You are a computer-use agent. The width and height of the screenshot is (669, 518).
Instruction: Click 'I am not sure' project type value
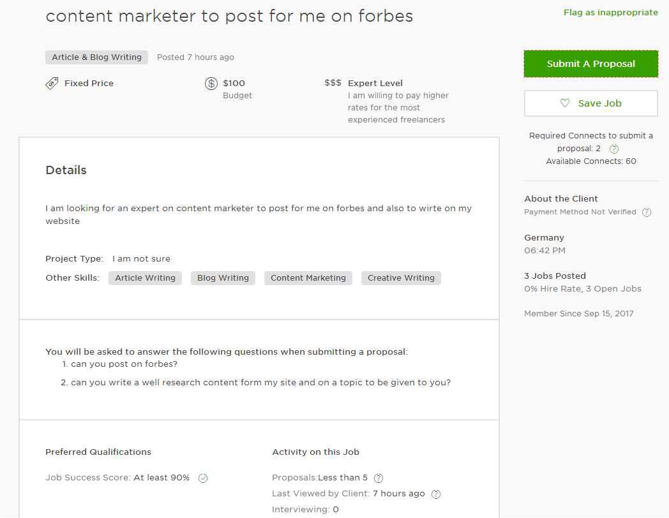[141, 259]
